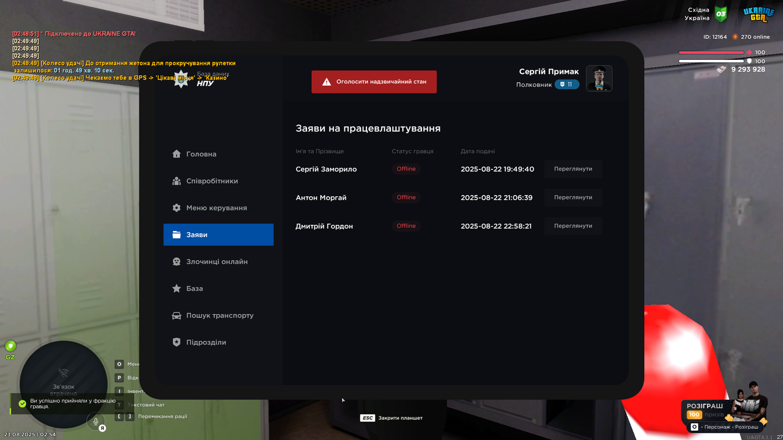Click the orange online indicator dot
783x440 pixels.
click(x=735, y=37)
